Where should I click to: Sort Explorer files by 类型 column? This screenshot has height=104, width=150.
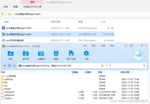(81, 22)
